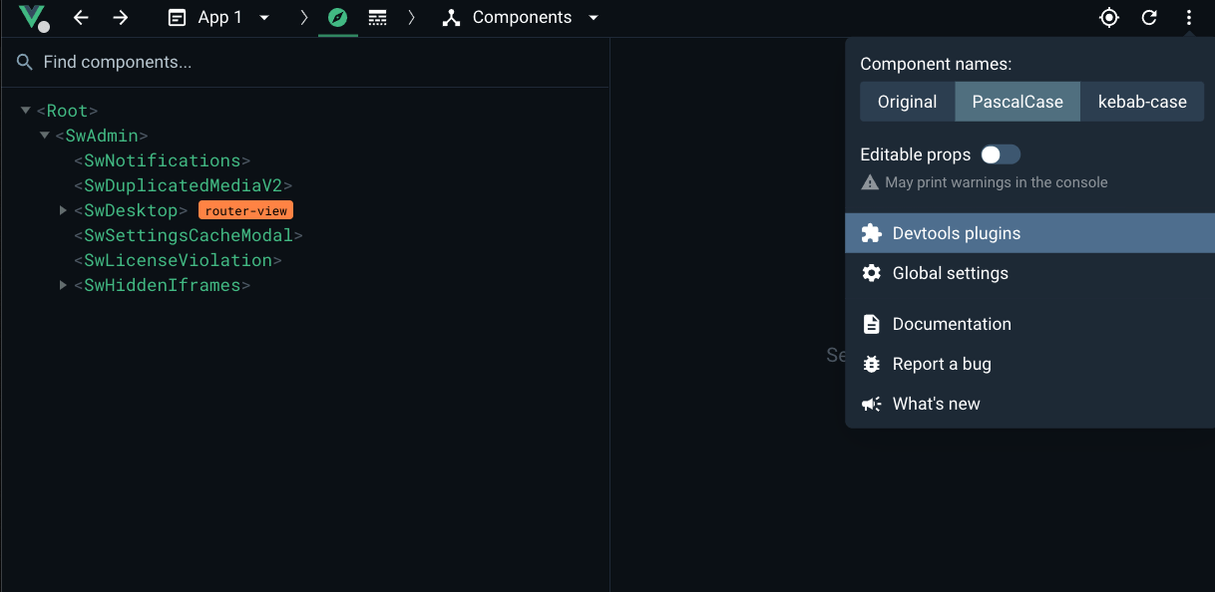This screenshot has width=1215, height=592.
Task: Enable the Editable props toggle
Action: 999,154
